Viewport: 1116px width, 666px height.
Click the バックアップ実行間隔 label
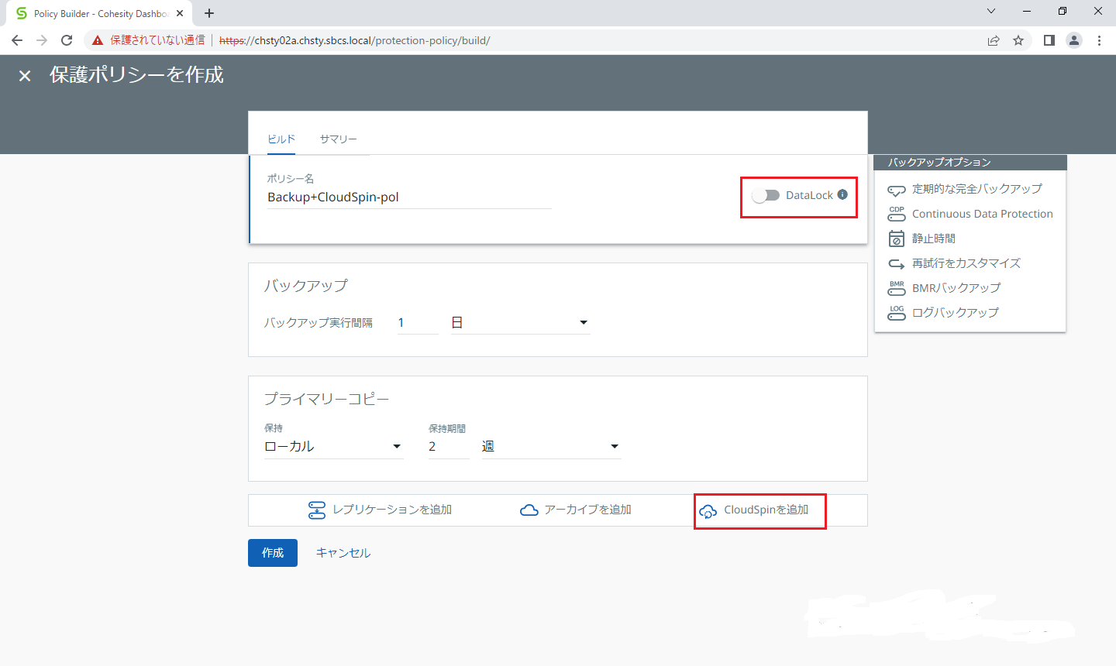pos(319,323)
